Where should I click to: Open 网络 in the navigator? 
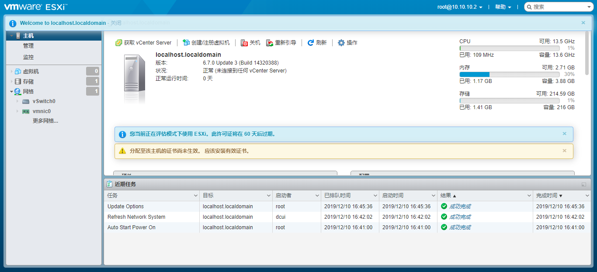pyautogui.click(x=28, y=92)
